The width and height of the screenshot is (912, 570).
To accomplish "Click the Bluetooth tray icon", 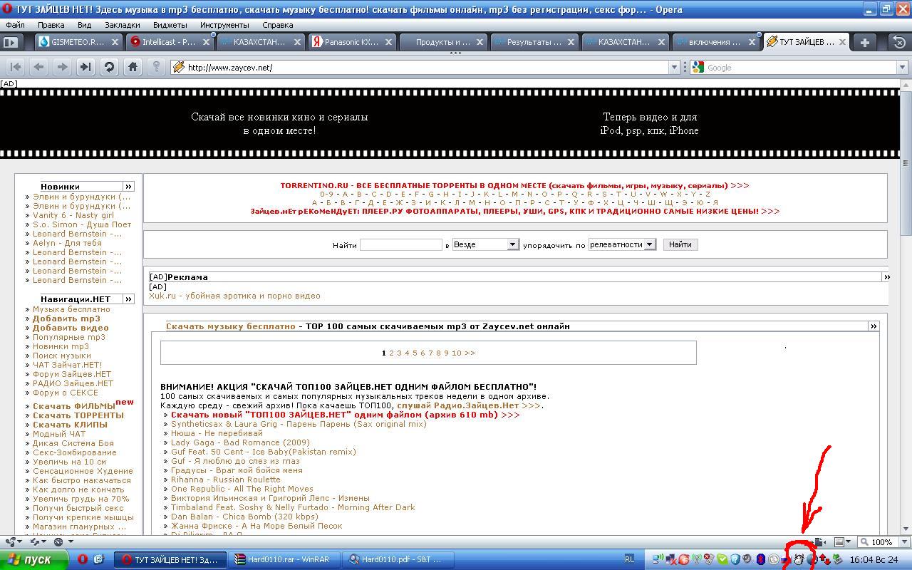I will click(762, 559).
